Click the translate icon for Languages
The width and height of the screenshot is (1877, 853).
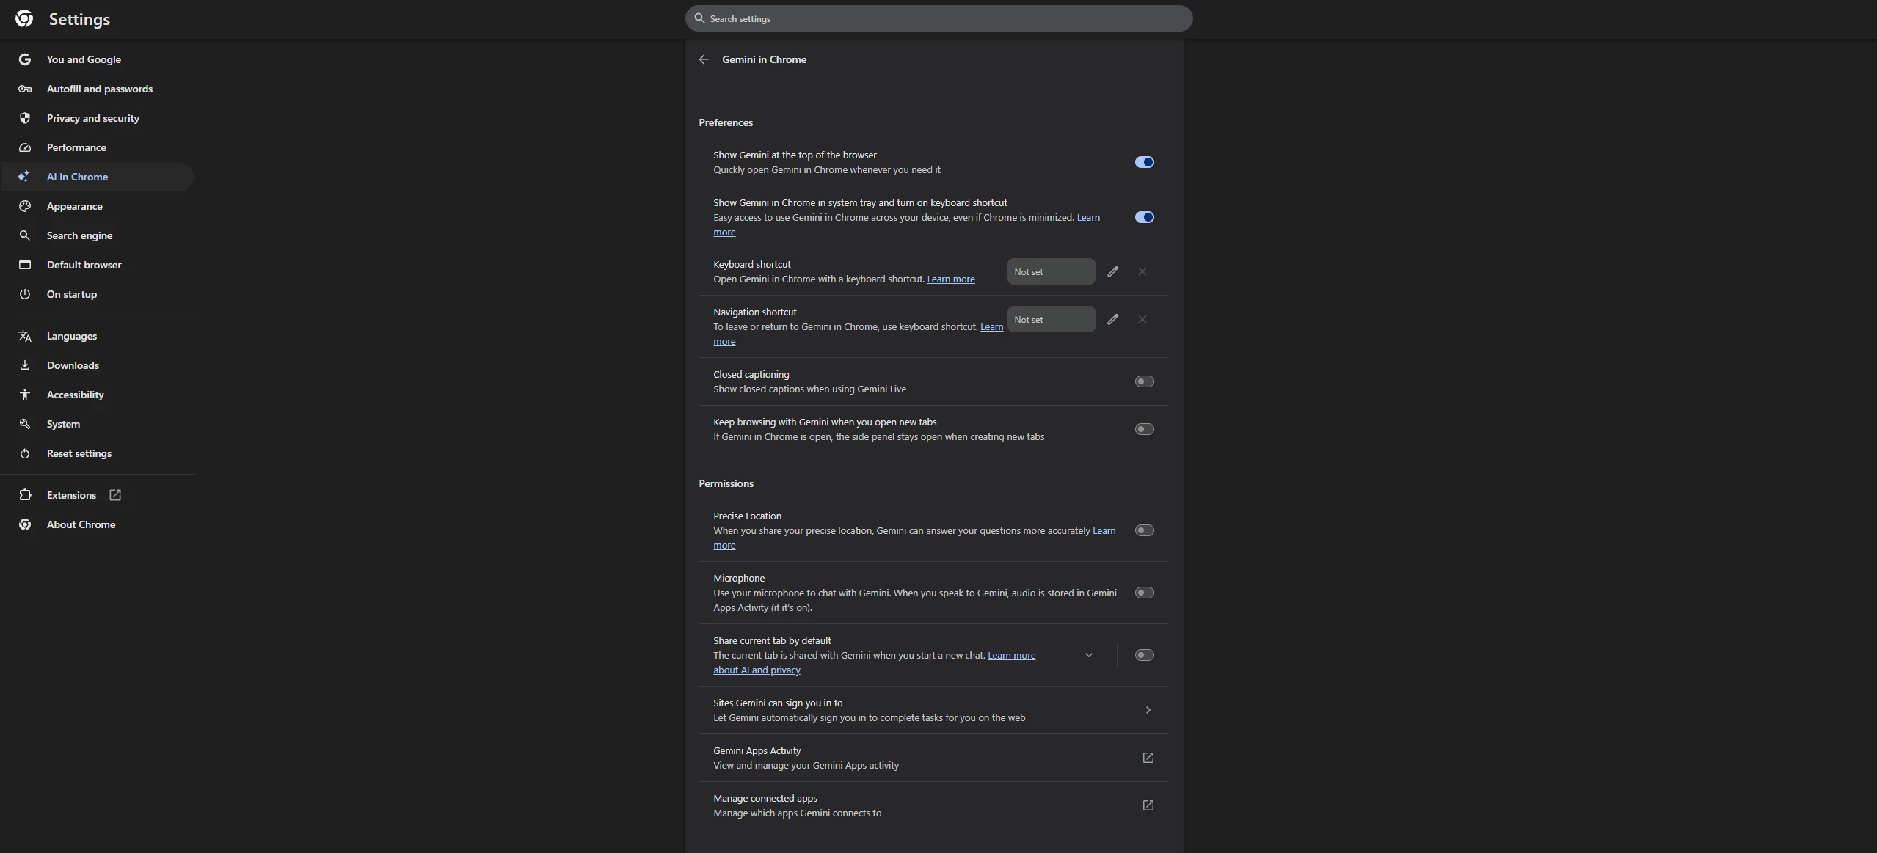(x=25, y=336)
